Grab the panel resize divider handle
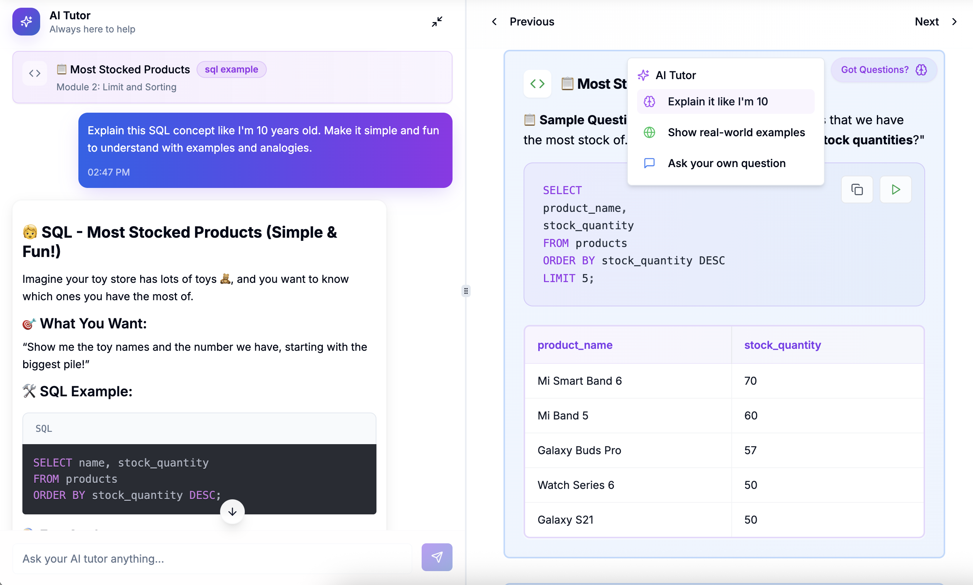This screenshot has height=585, width=973. pyautogui.click(x=466, y=291)
